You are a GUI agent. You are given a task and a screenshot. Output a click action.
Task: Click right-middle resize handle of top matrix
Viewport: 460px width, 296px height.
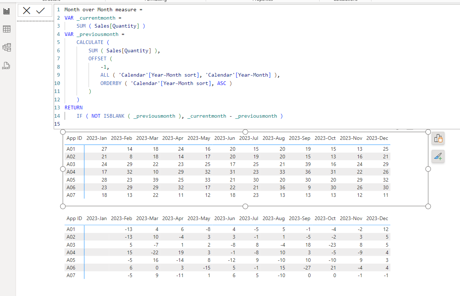tap(428, 169)
